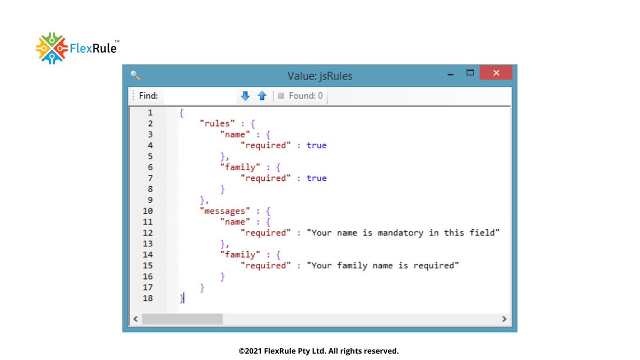The width and height of the screenshot is (640, 360).
Task: Click the right scroll arrow
Action: coord(504,319)
